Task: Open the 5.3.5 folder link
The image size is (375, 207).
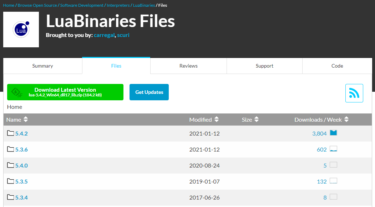Action: (21, 181)
